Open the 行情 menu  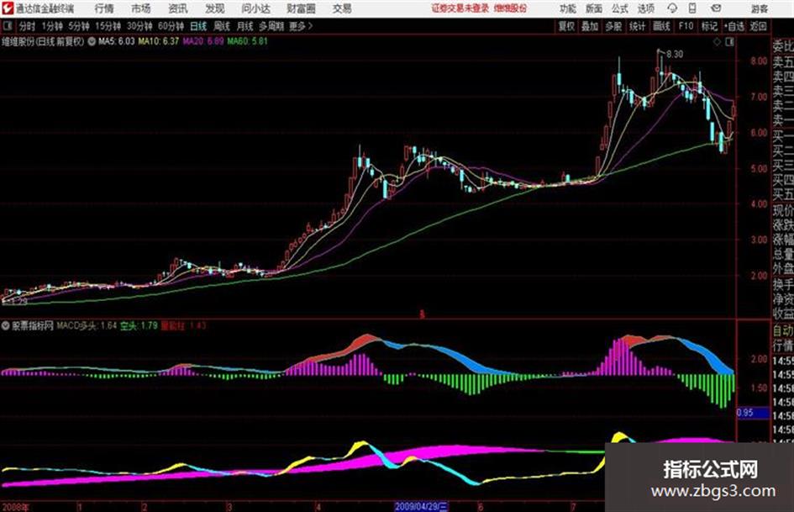[104, 8]
